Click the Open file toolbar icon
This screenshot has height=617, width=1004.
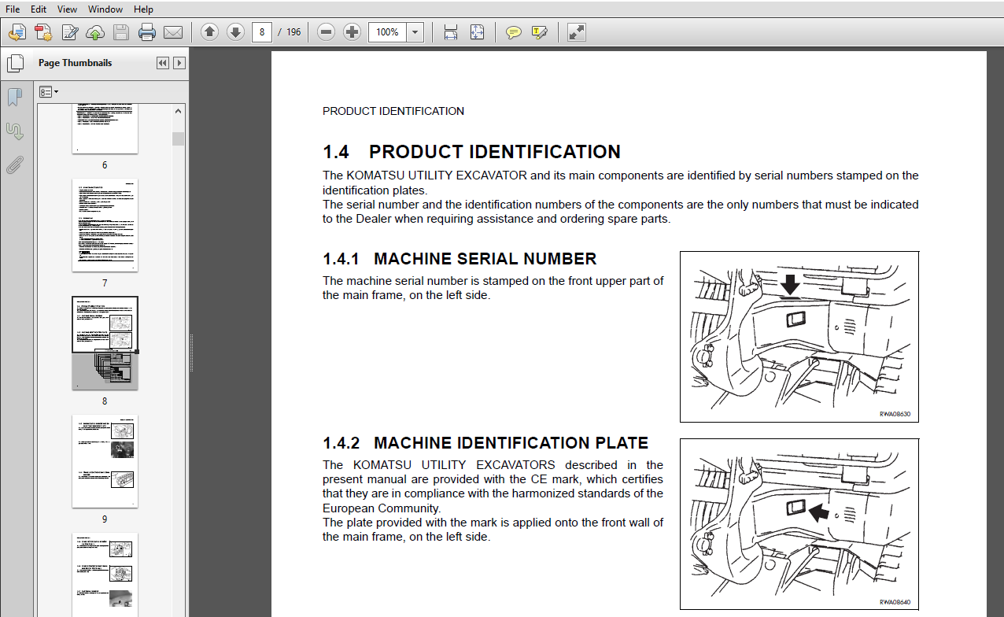[x=17, y=32]
